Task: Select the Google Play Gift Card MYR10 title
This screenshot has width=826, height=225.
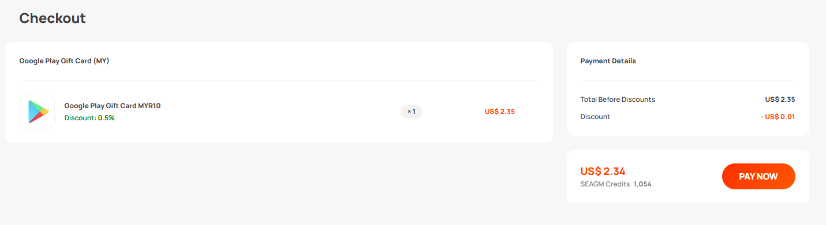Action: pyautogui.click(x=113, y=106)
